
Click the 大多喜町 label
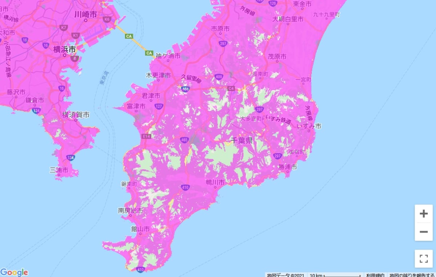(x=251, y=119)
